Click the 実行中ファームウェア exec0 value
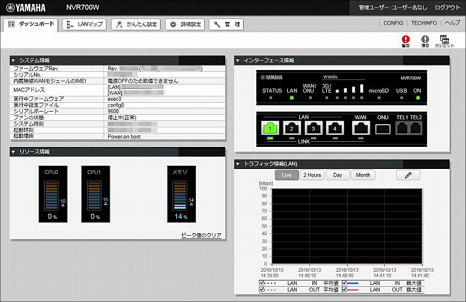The image size is (466, 302). (x=115, y=99)
